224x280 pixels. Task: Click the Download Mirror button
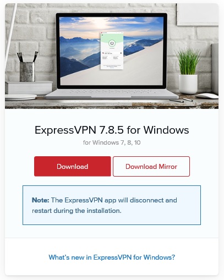pyautogui.click(x=151, y=166)
